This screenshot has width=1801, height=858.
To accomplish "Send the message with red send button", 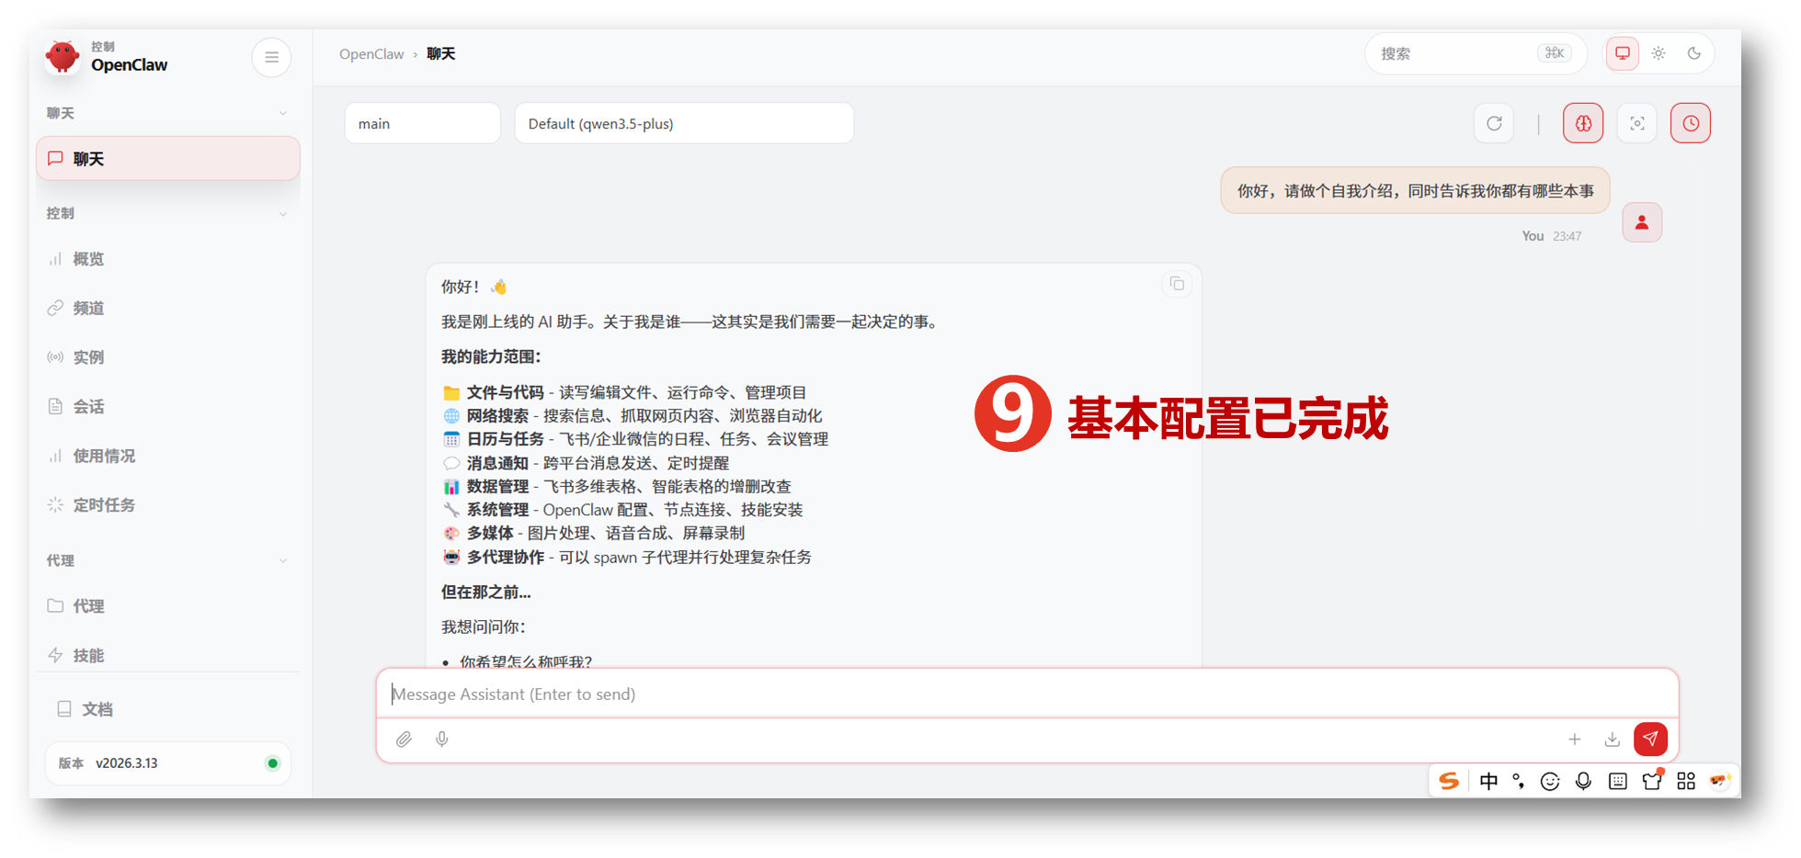I will pos(1651,739).
